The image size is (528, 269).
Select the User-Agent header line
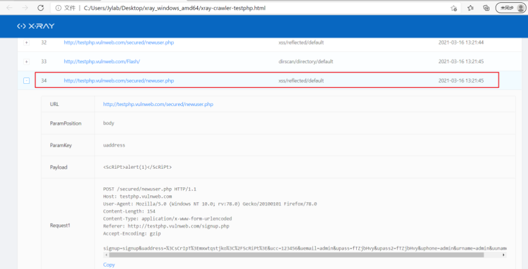click(x=210, y=204)
